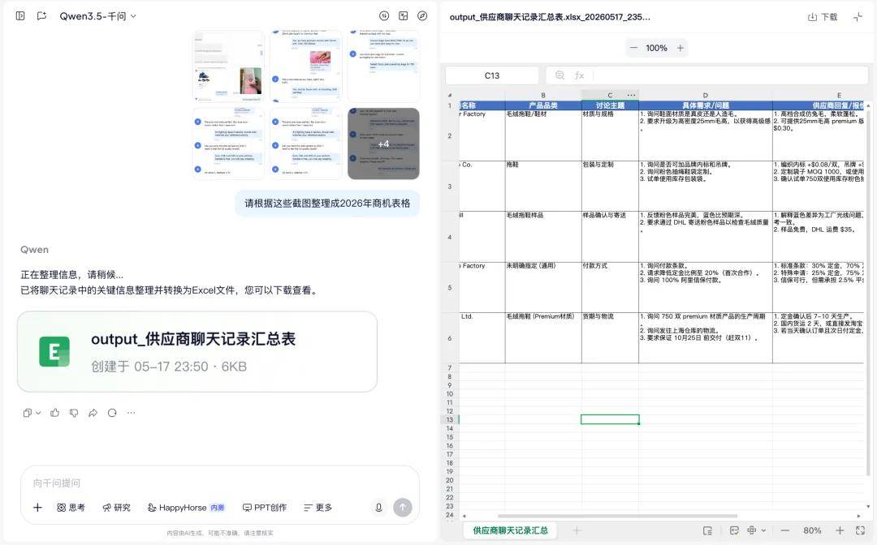Open the Qwen3.5-千问 model dropdown
The height and width of the screenshot is (545, 877).
pos(98,16)
